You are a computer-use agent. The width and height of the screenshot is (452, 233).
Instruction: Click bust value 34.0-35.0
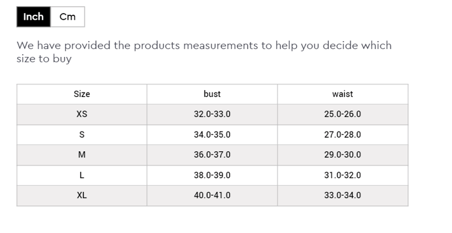tap(212, 135)
